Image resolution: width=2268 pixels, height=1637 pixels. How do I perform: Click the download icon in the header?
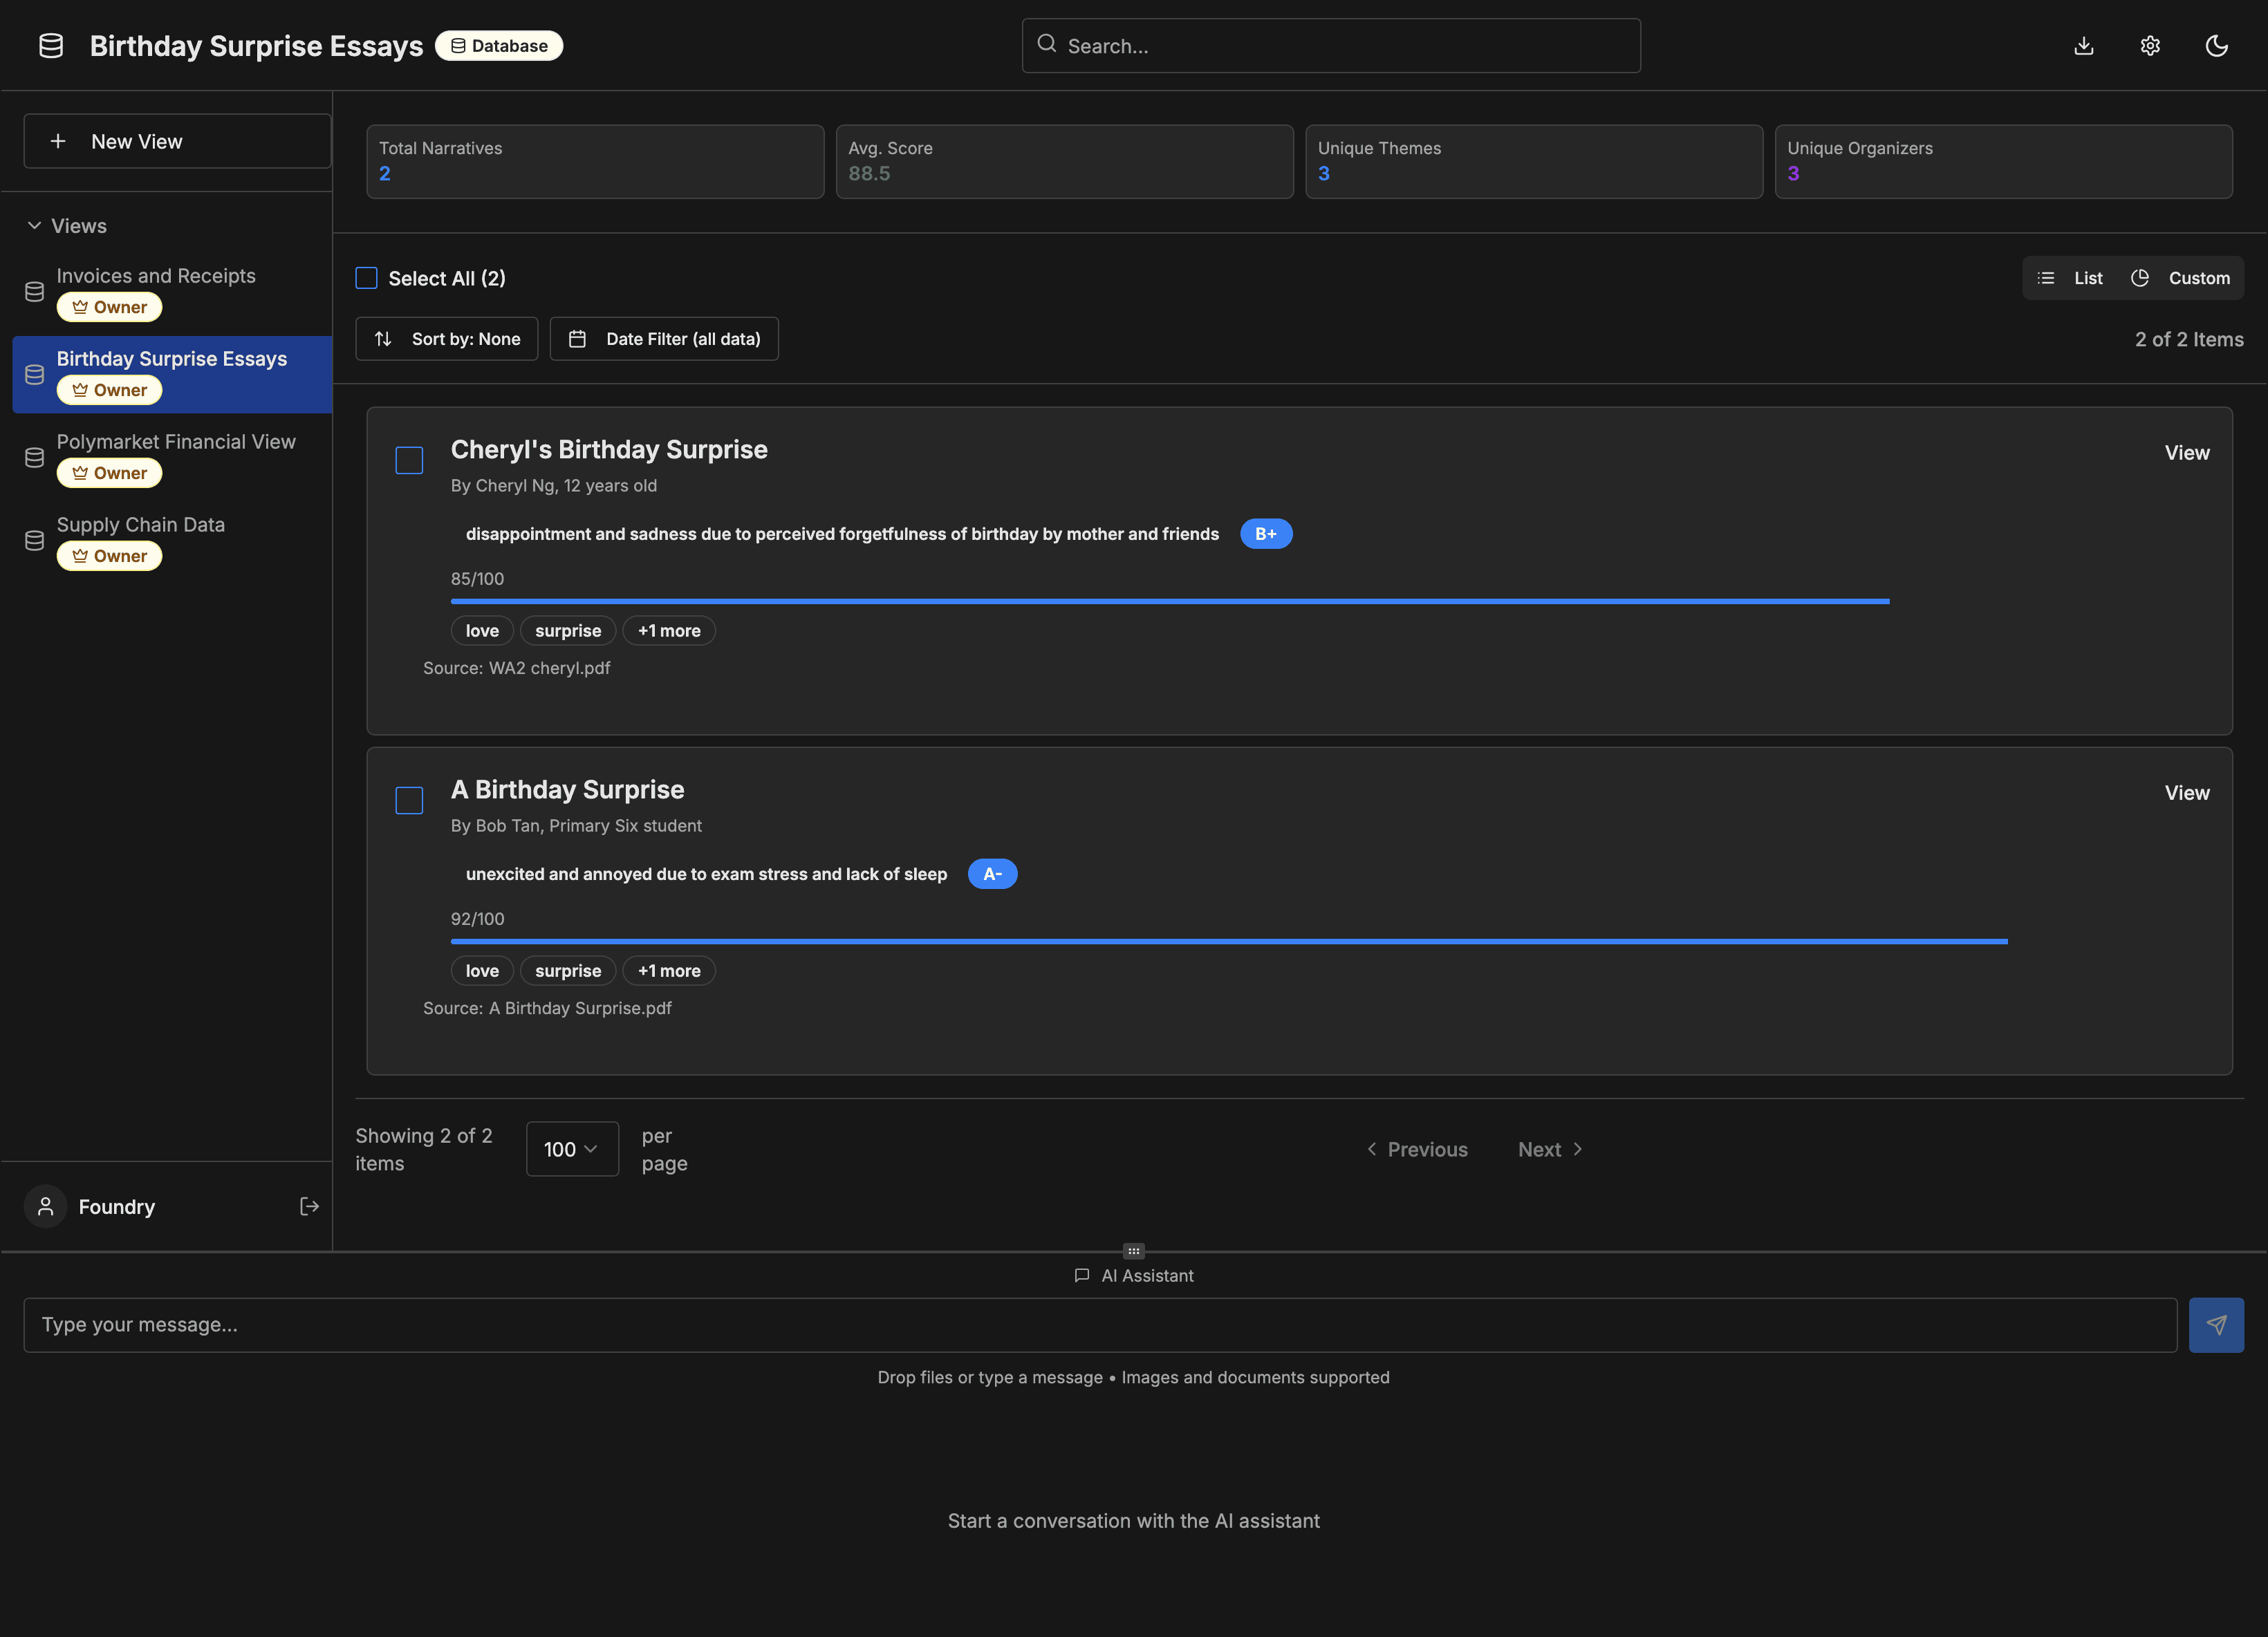(x=2084, y=46)
